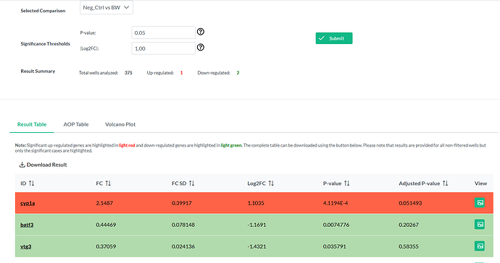Screen dimensions: 500x263
Task: Sort table by ID column
Action: (31, 184)
